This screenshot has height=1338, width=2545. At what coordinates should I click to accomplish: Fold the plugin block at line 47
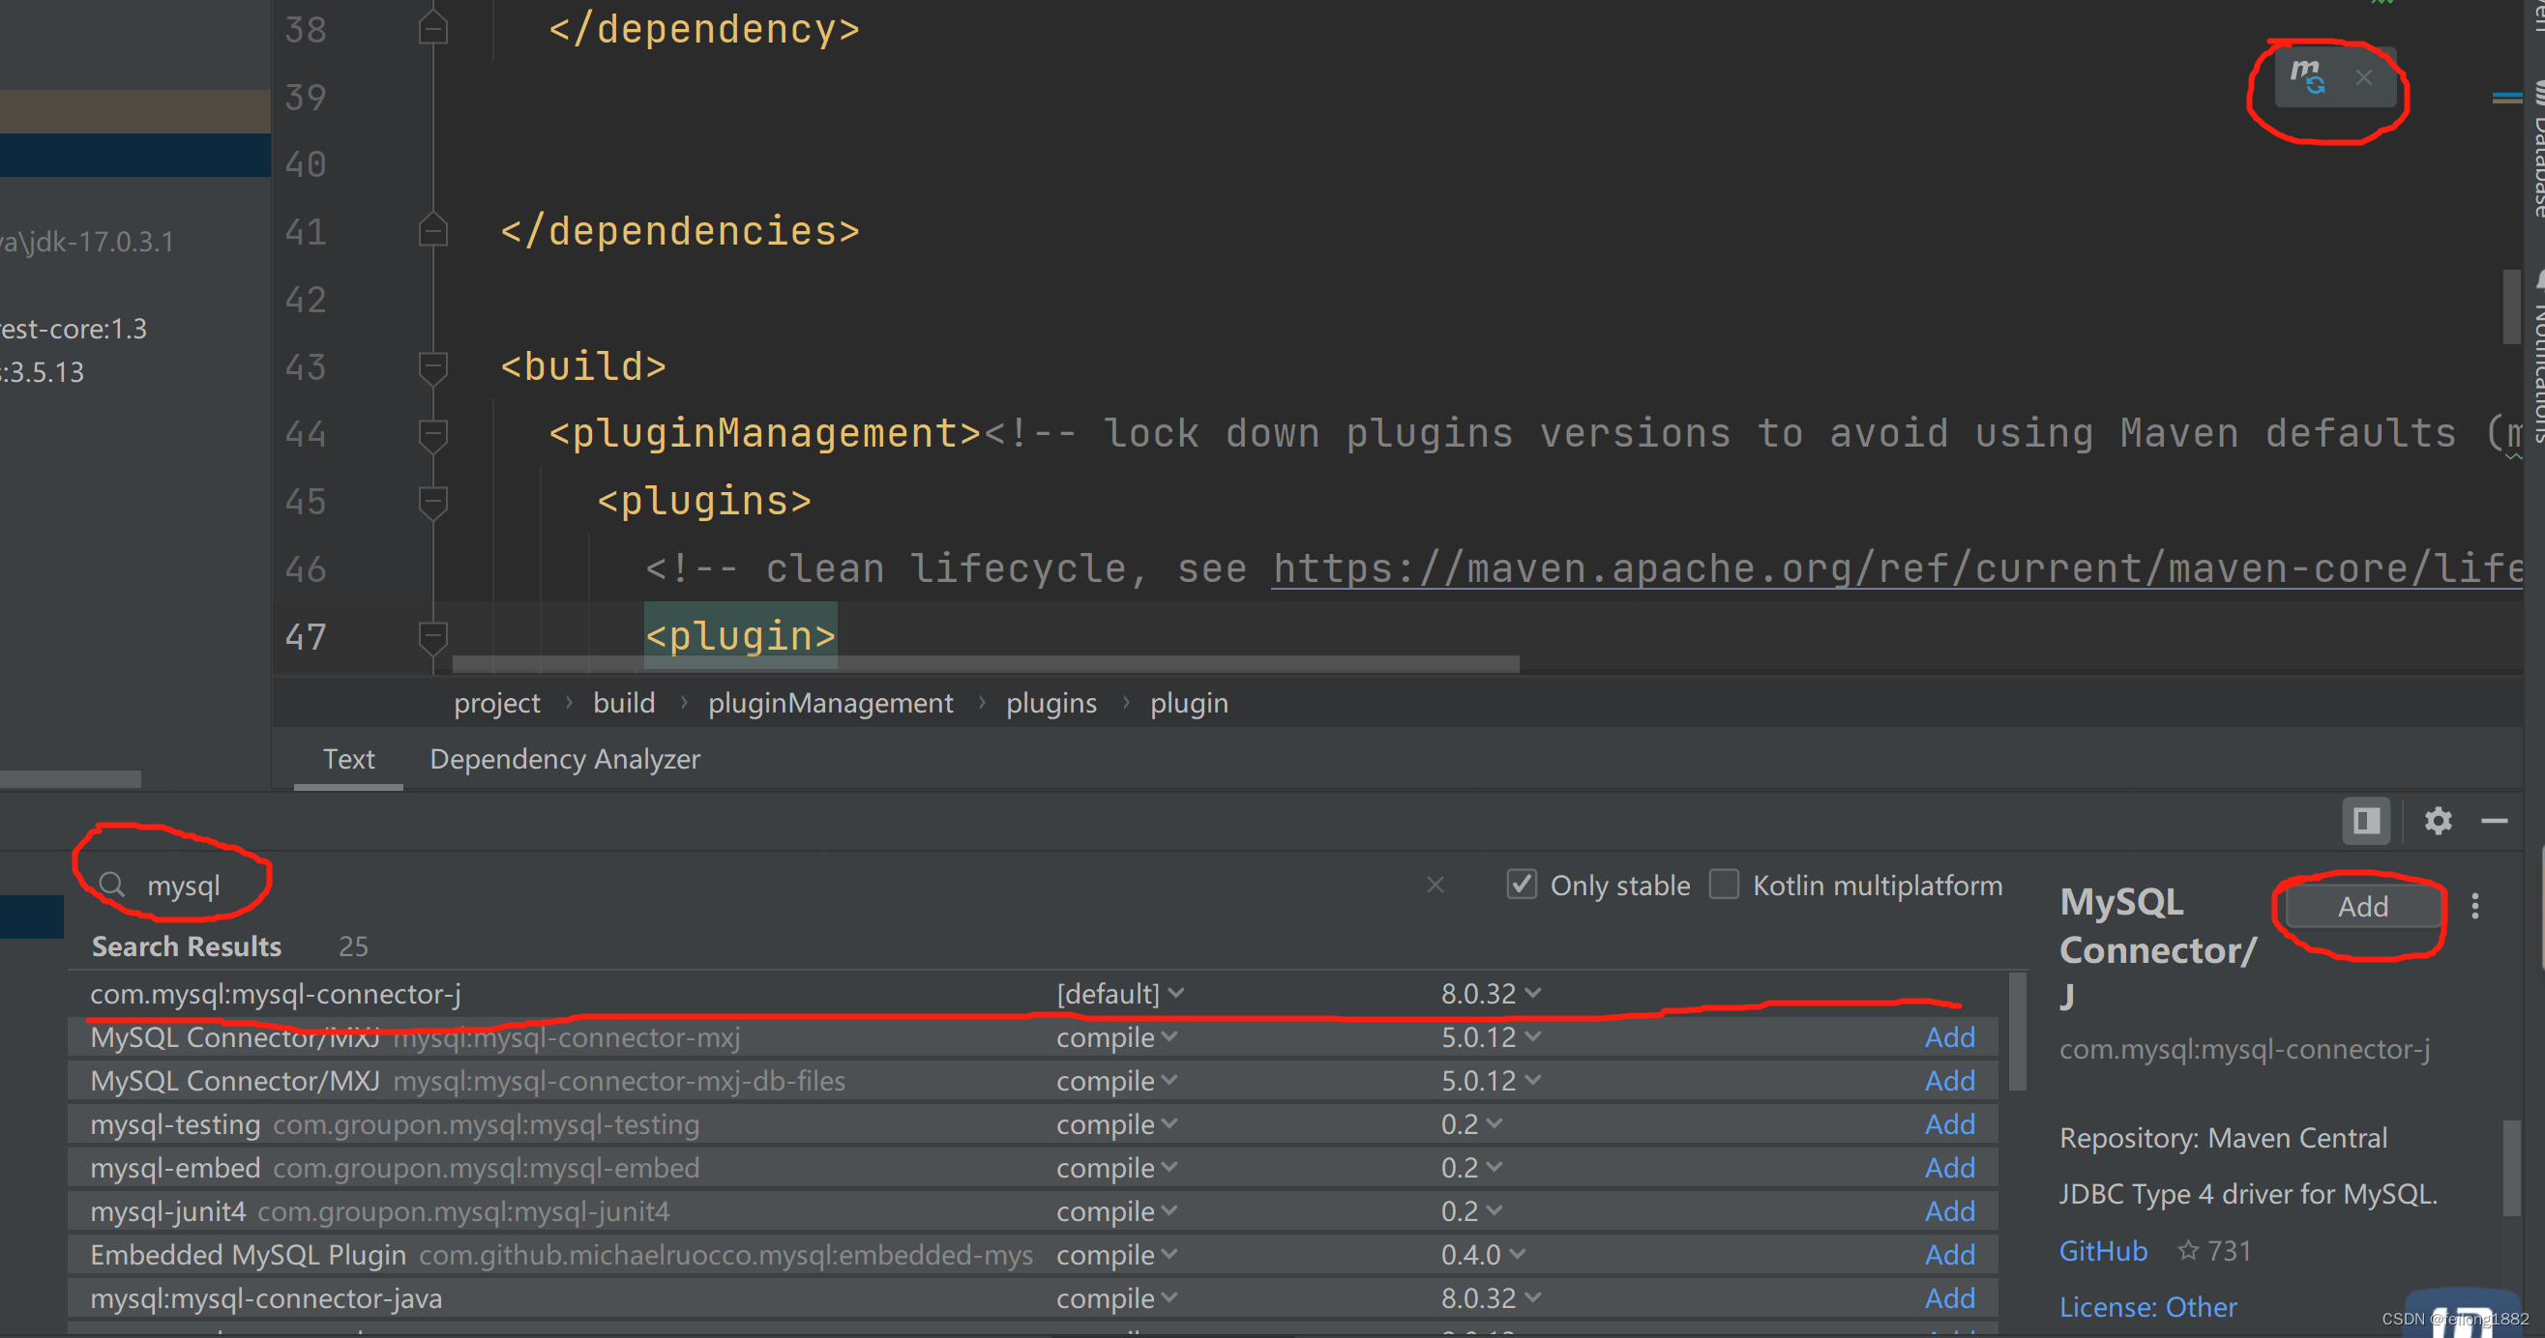[432, 636]
